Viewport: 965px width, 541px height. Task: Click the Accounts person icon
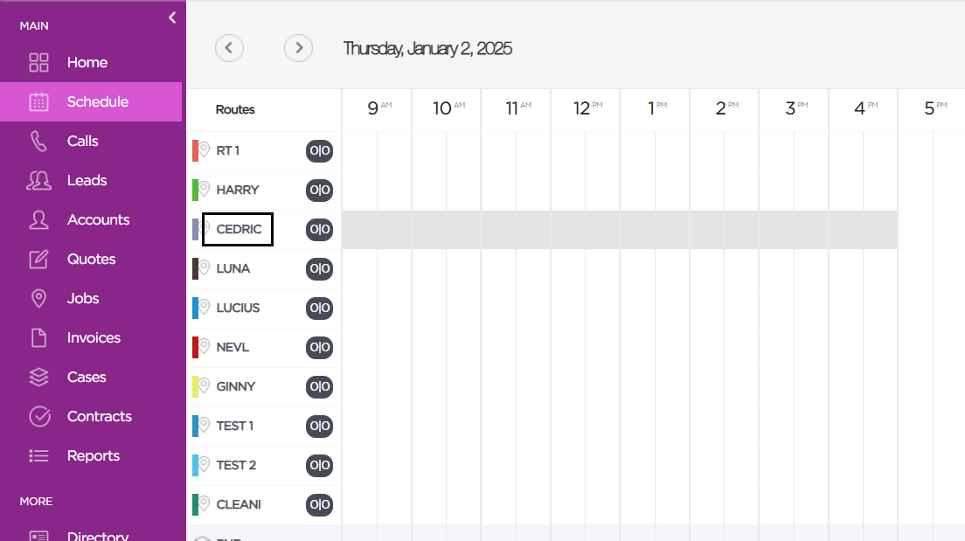click(x=38, y=219)
